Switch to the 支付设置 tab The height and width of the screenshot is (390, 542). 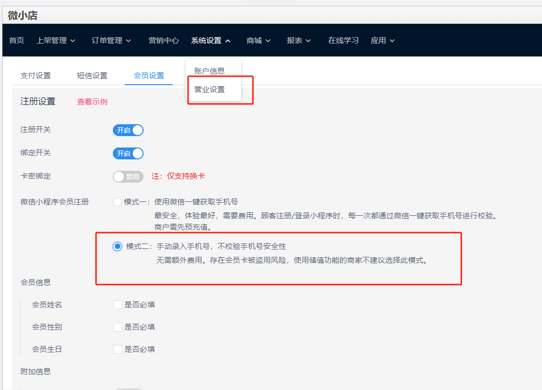click(x=36, y=76)
